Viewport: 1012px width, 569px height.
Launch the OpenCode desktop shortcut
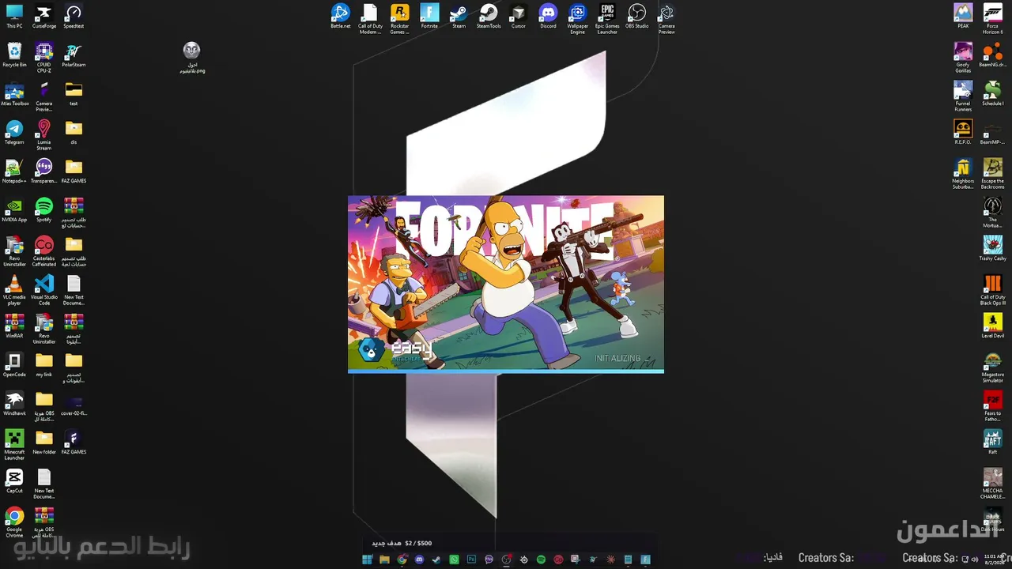[14, 365]
